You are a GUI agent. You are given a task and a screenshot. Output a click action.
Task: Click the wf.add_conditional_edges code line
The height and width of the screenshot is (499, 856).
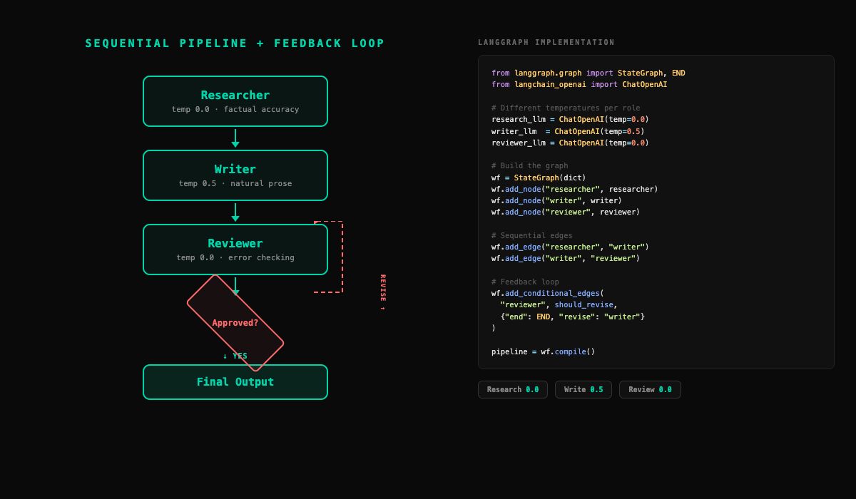[547, 293]
